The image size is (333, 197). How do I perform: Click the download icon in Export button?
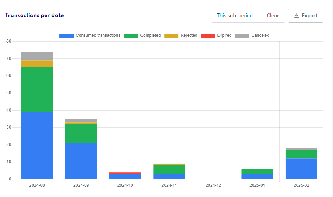click(x=297, y=16)
